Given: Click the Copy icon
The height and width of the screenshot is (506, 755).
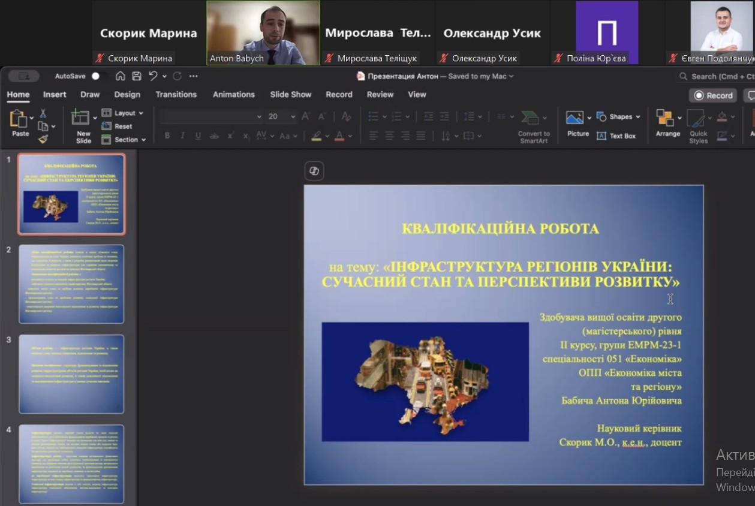Looking at the screenshot, I should coord(43,126).
